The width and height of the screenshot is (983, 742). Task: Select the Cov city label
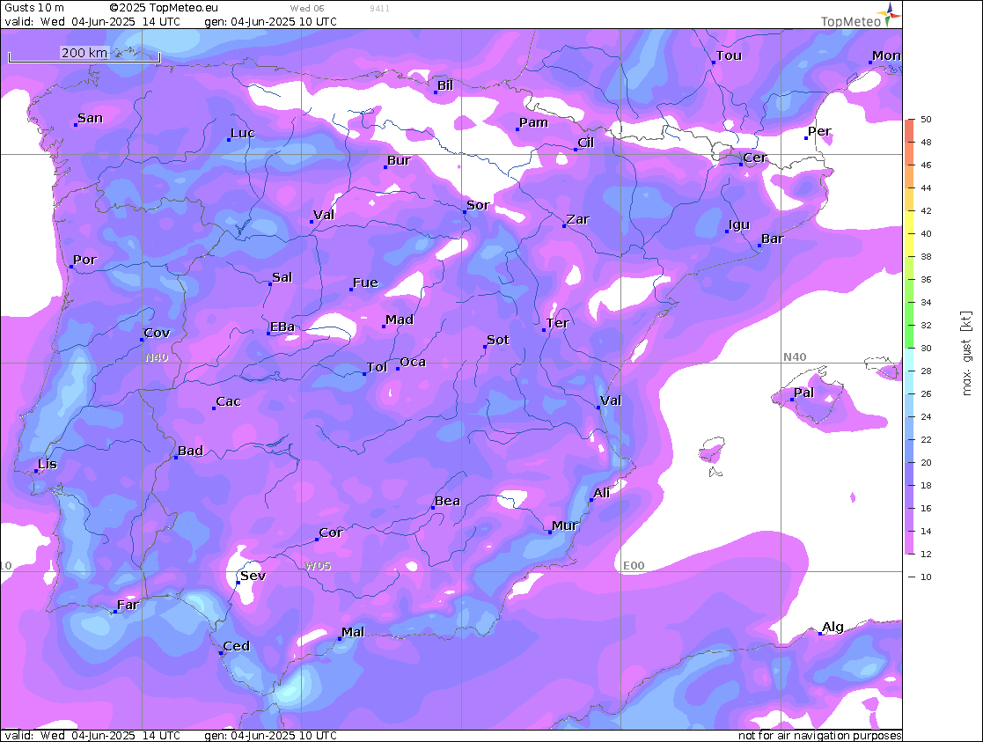tap(157, 333)
